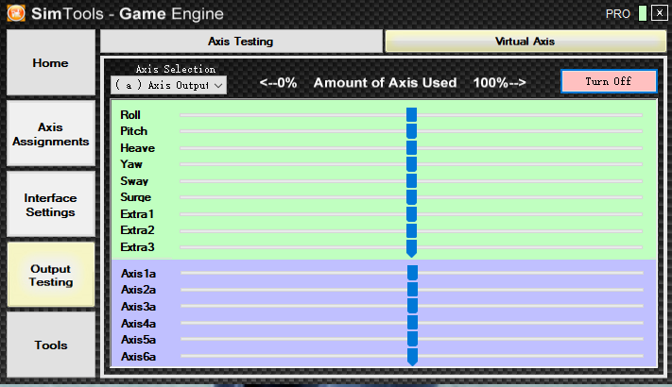672x387 pixels.
Task: Click the Pitch label text
Action: point(133,131)
